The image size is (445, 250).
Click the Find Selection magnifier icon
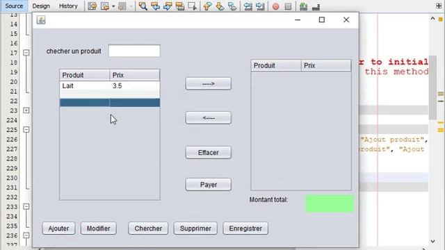[x=143, y=6]
